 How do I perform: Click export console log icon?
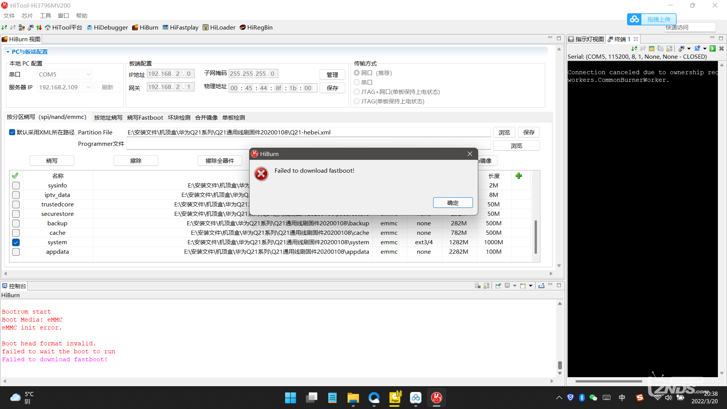tap(541, 286)
